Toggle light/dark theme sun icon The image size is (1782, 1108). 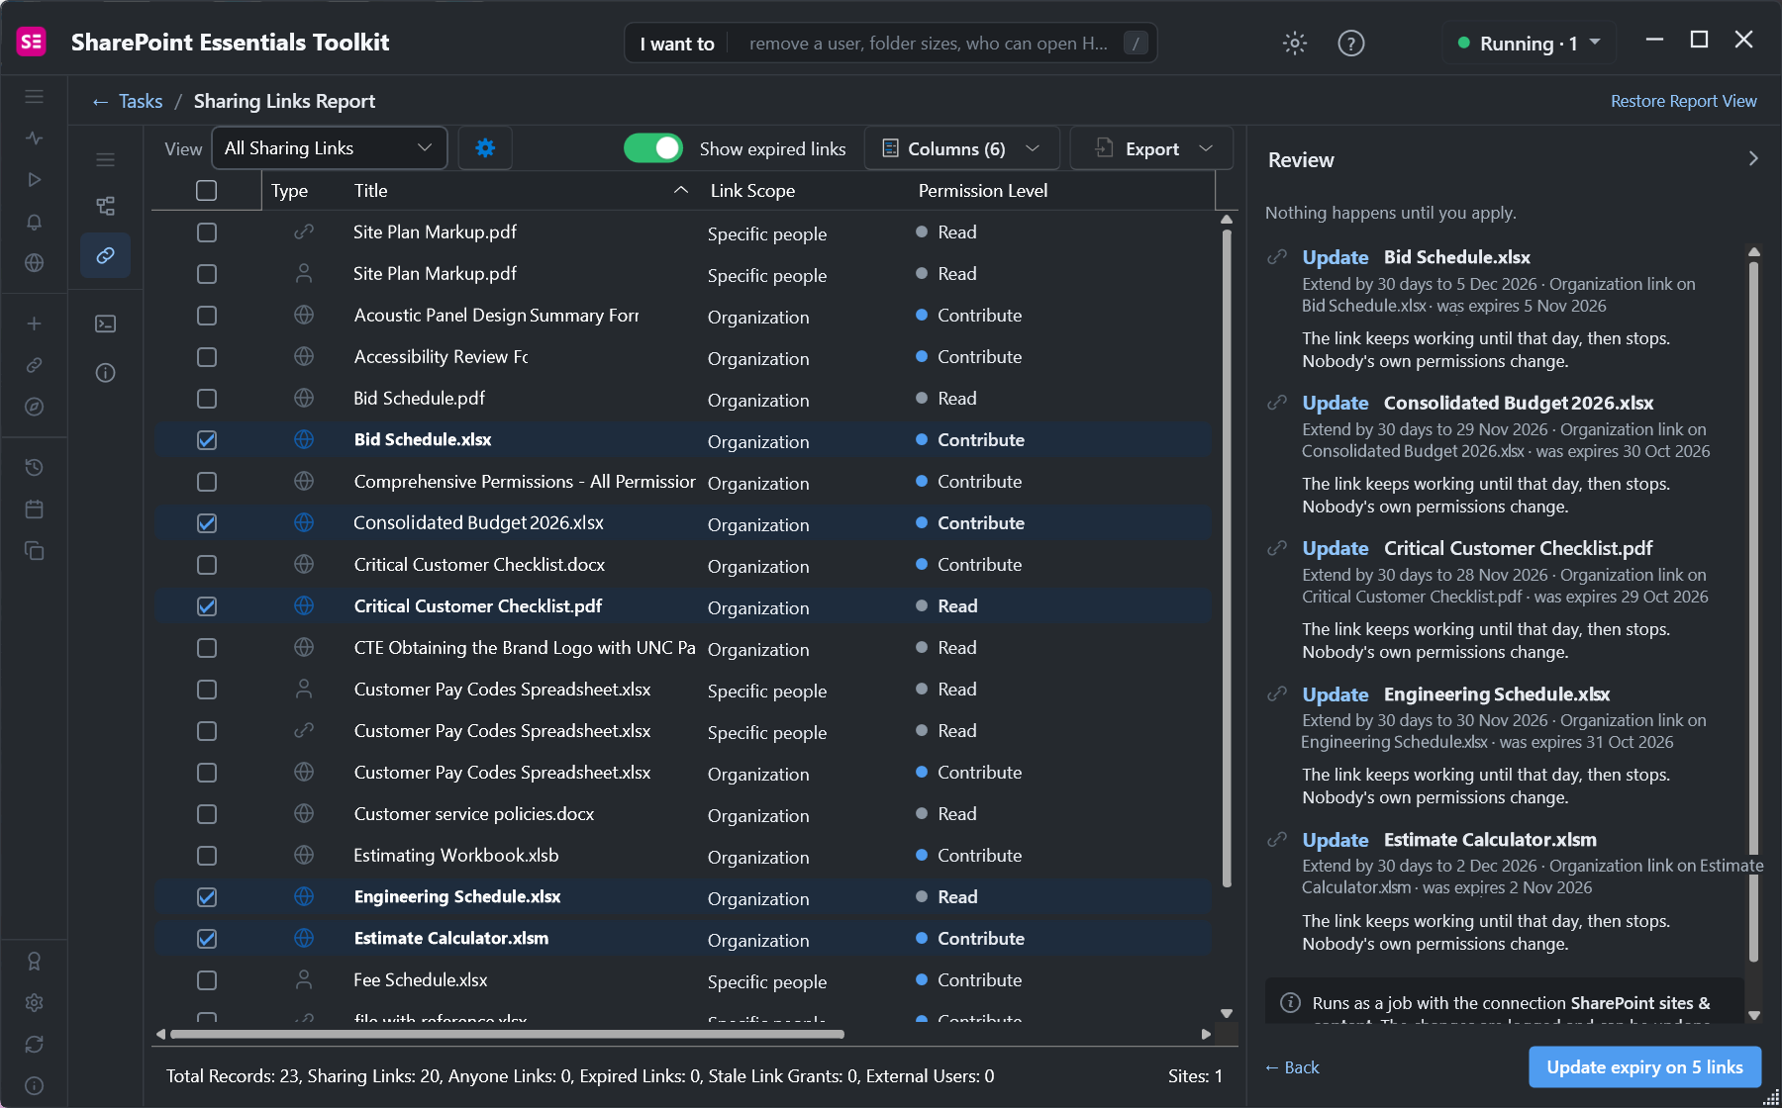pos(1295,43)
